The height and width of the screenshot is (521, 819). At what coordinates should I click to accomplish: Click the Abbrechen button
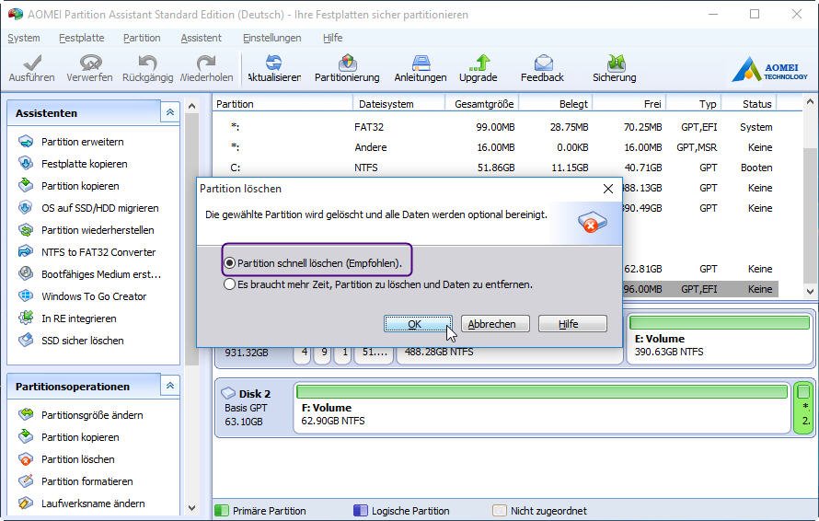tap(495, 324)
